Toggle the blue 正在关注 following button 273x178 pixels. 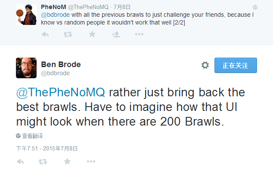(x=236, y=65)
